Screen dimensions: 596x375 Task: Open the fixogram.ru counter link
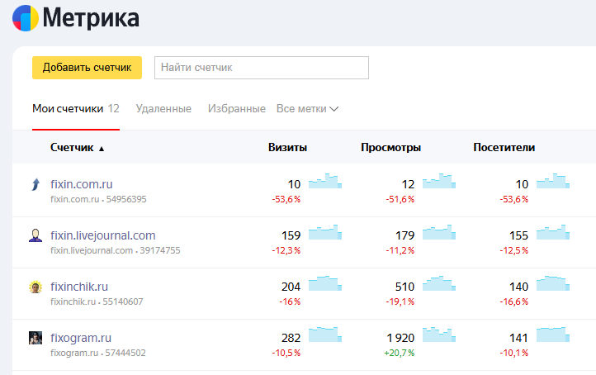pyautogui.click(x=81, y=338)
